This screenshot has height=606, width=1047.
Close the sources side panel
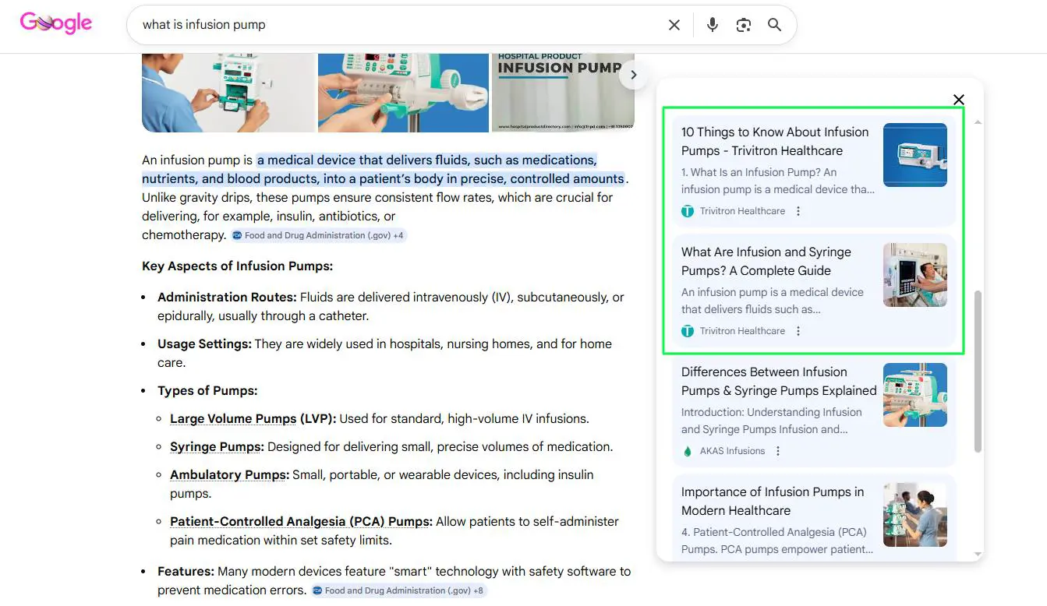pos(959,100)
